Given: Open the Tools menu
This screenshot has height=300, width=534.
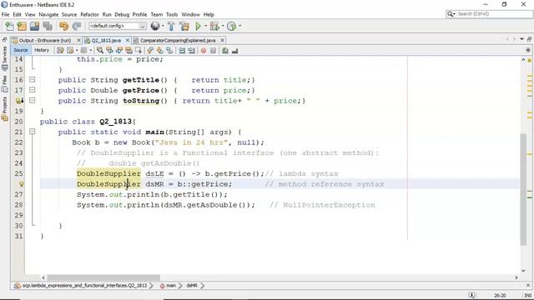Looking at the screenshot, I should [172, 15].
